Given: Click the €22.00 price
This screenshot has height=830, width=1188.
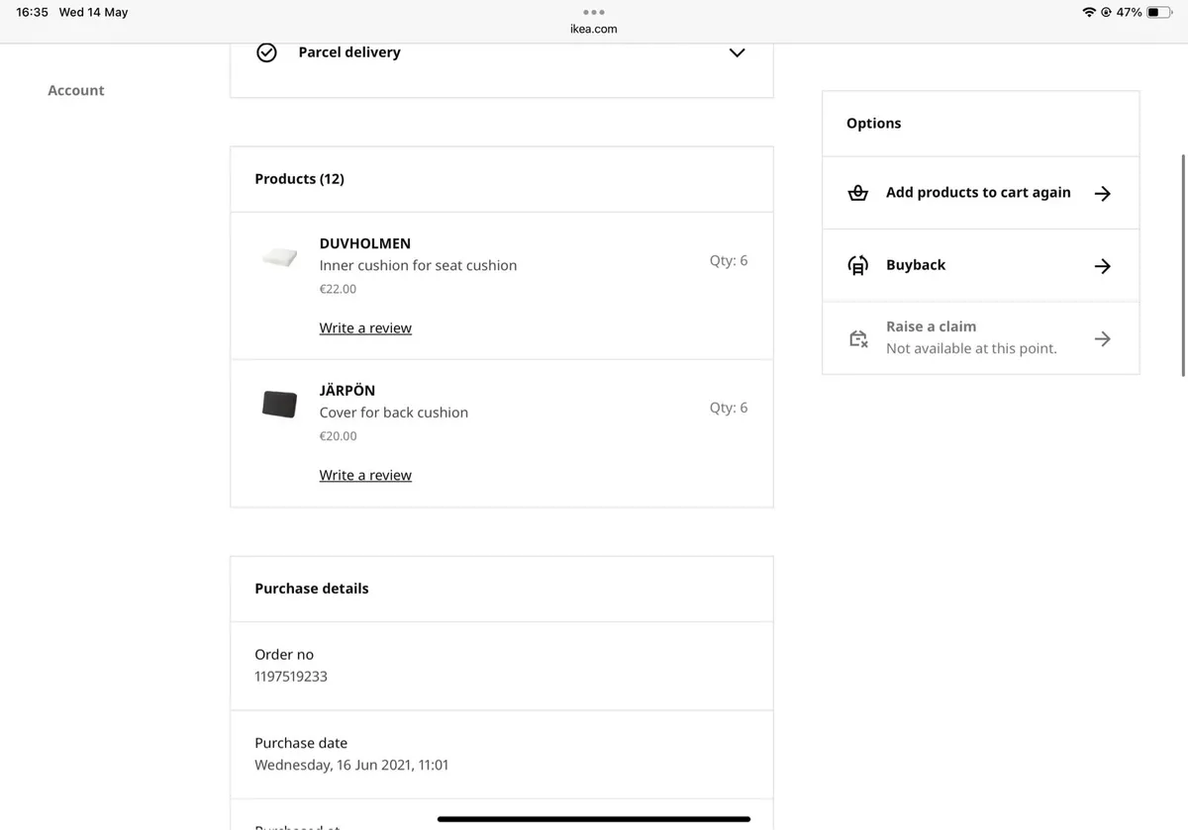Looking at the screenshot, I should (x=338, y=289).
